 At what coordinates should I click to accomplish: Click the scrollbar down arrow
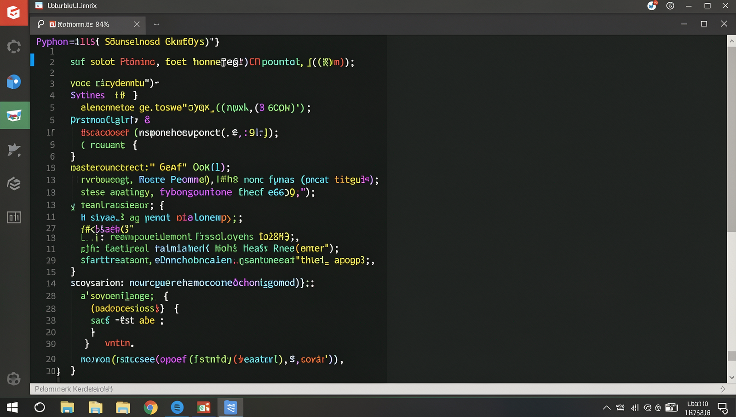pos(731,377)
